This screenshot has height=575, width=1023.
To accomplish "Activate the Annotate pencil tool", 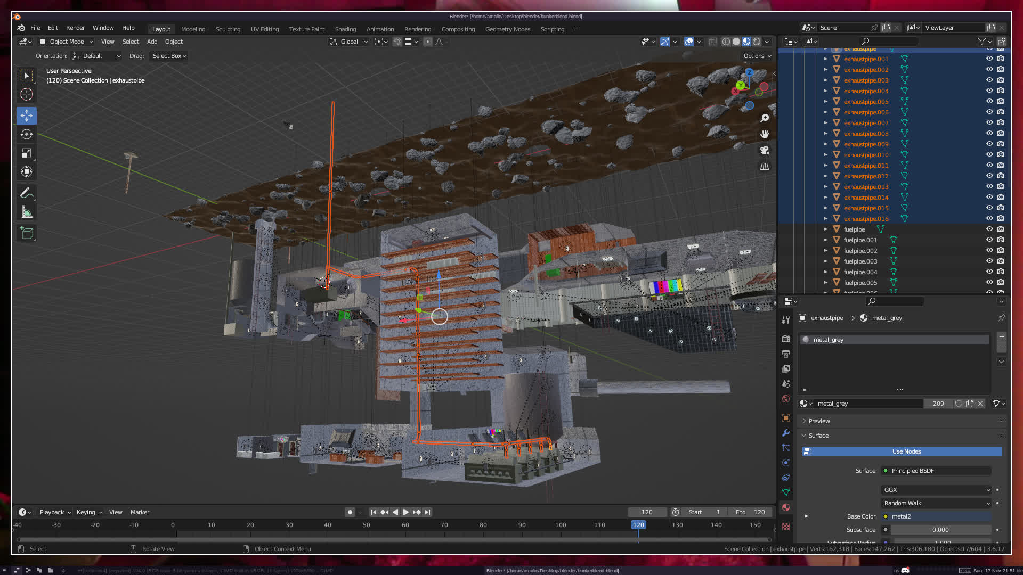I will (x=27, y=193).
